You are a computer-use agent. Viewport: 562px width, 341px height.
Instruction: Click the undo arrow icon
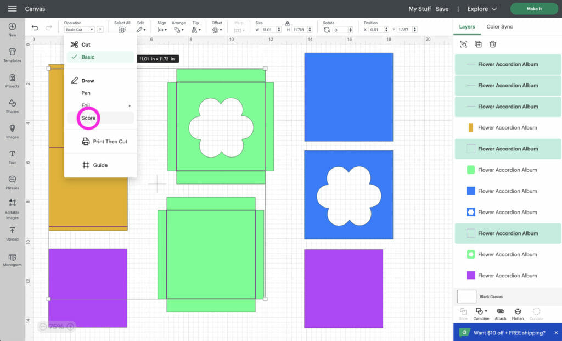(35, 28)
